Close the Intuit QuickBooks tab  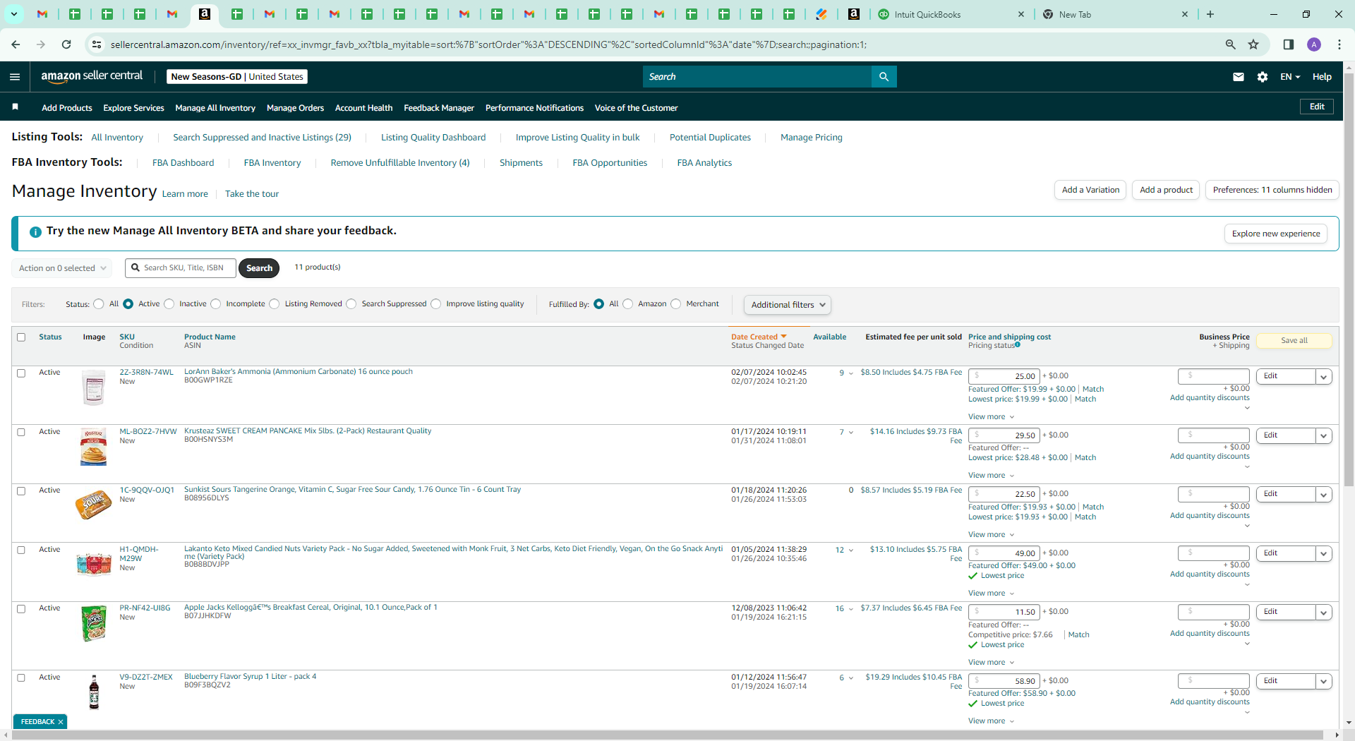[1021, 14]
